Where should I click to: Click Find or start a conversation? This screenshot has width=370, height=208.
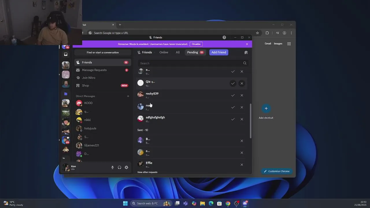(x=103, y=53)
